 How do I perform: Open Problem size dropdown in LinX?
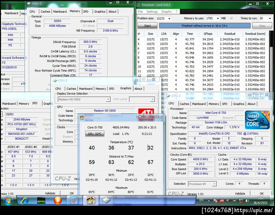[169, 19]
